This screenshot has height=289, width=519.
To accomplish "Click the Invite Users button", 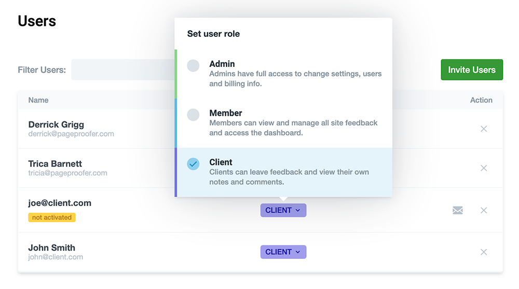I will (471, 70).
